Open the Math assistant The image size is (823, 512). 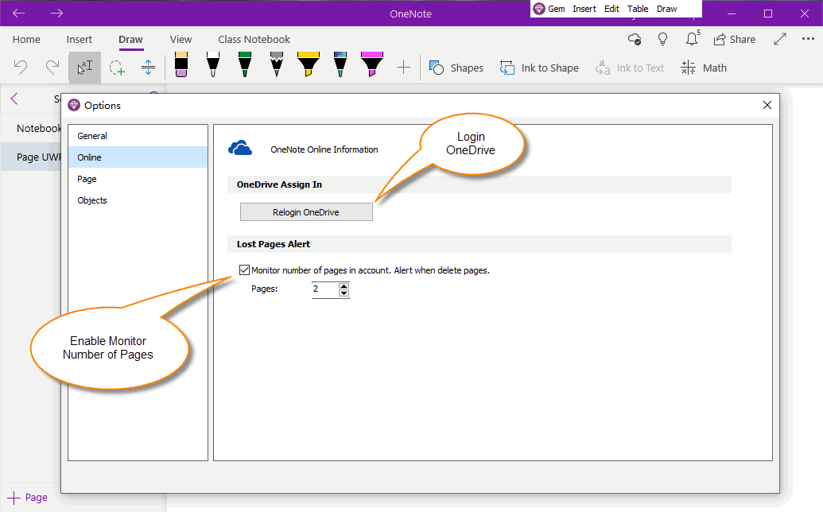(x=703, y=68)
